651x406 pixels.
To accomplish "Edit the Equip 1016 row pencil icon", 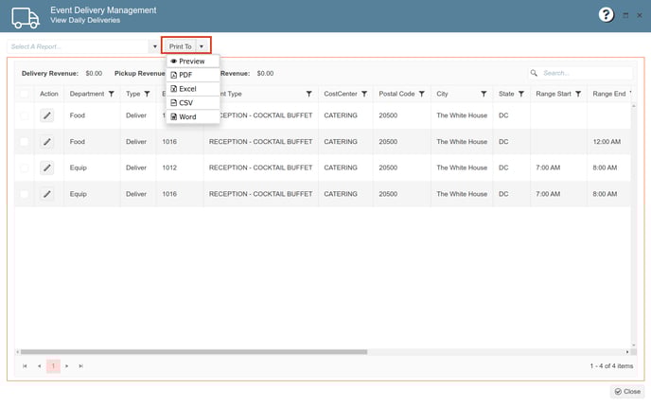I will pos(47,194).
